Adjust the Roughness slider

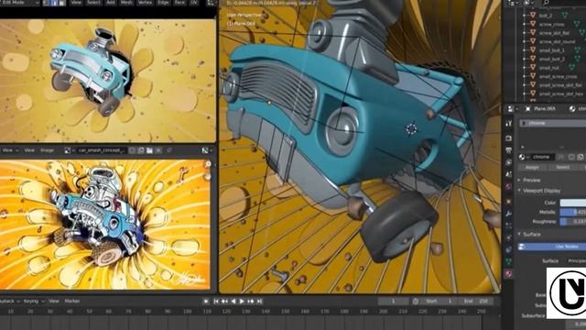pos(573,222)
